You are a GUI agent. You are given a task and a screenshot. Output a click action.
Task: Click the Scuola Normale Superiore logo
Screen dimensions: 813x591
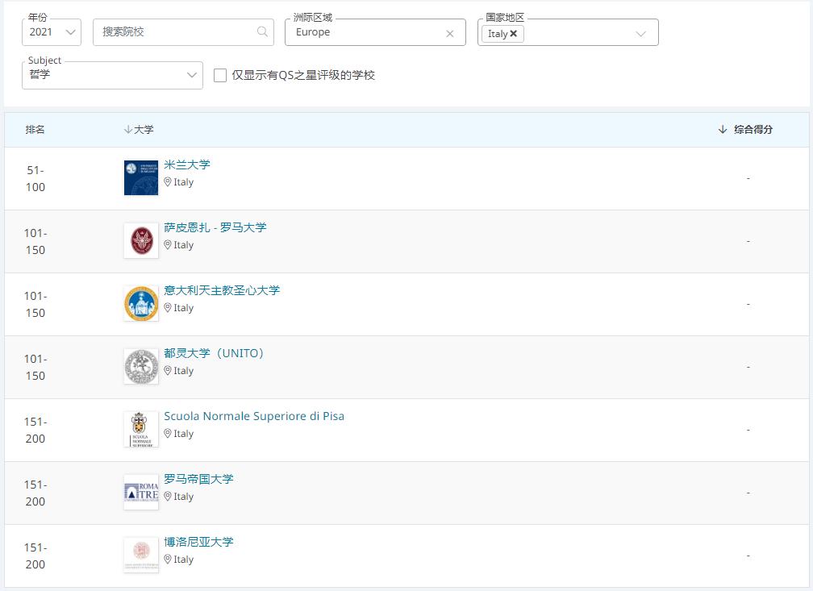click(141, 429)
